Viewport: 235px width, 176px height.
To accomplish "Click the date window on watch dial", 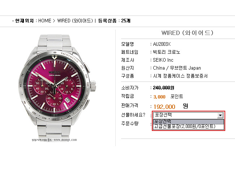I will [68, 100].
